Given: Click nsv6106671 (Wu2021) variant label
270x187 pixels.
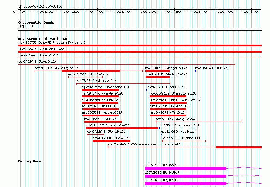Looking at the screenshot, I should [x=212, y=68].
